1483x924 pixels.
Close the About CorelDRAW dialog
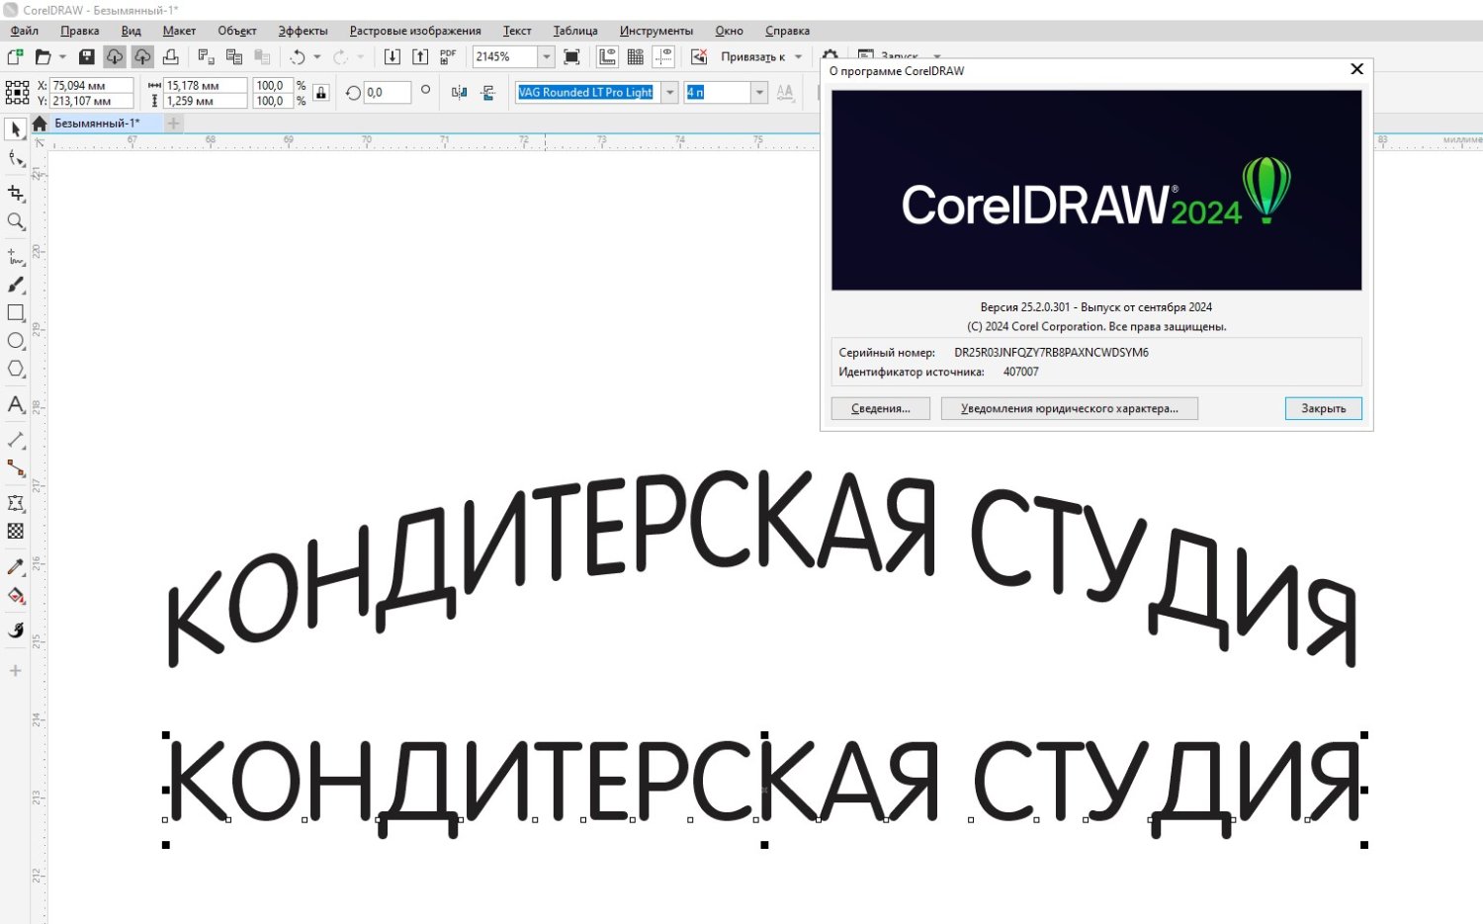(1357, 69)
